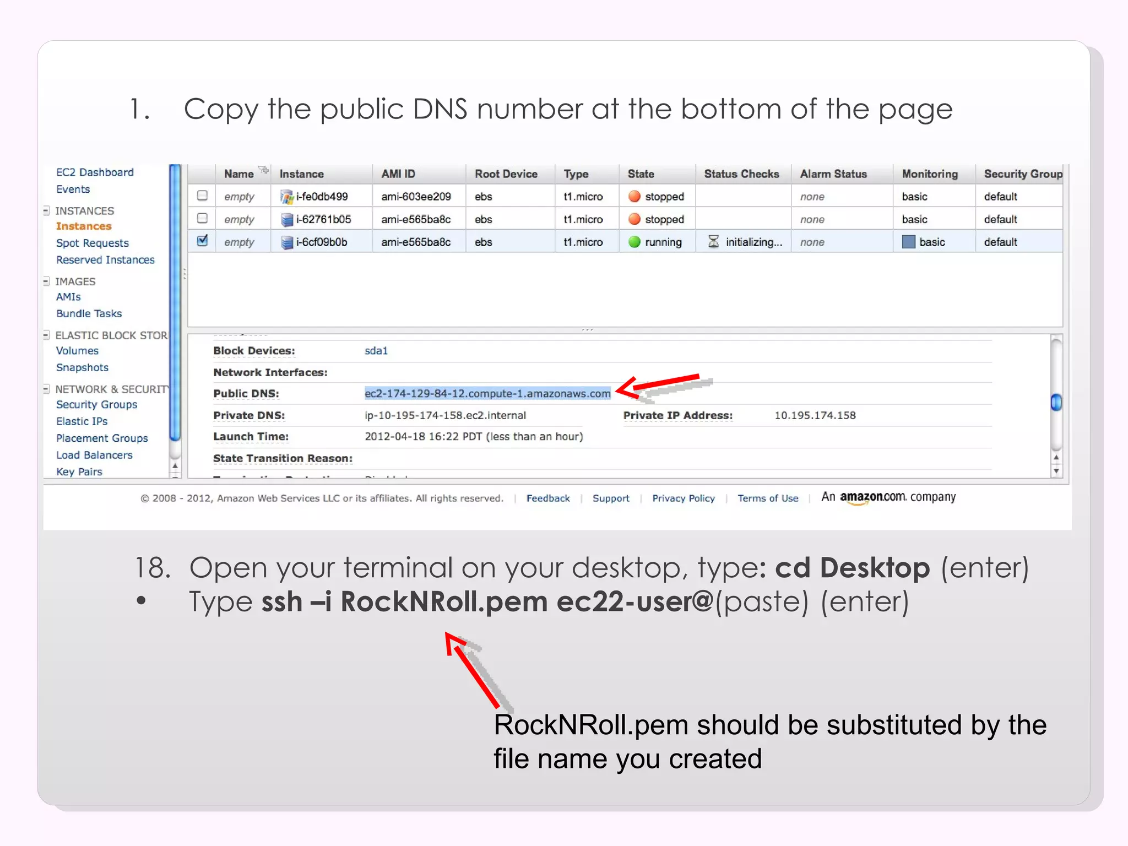
Task: Select Instances in the sidebar
Action: [84, 226]
